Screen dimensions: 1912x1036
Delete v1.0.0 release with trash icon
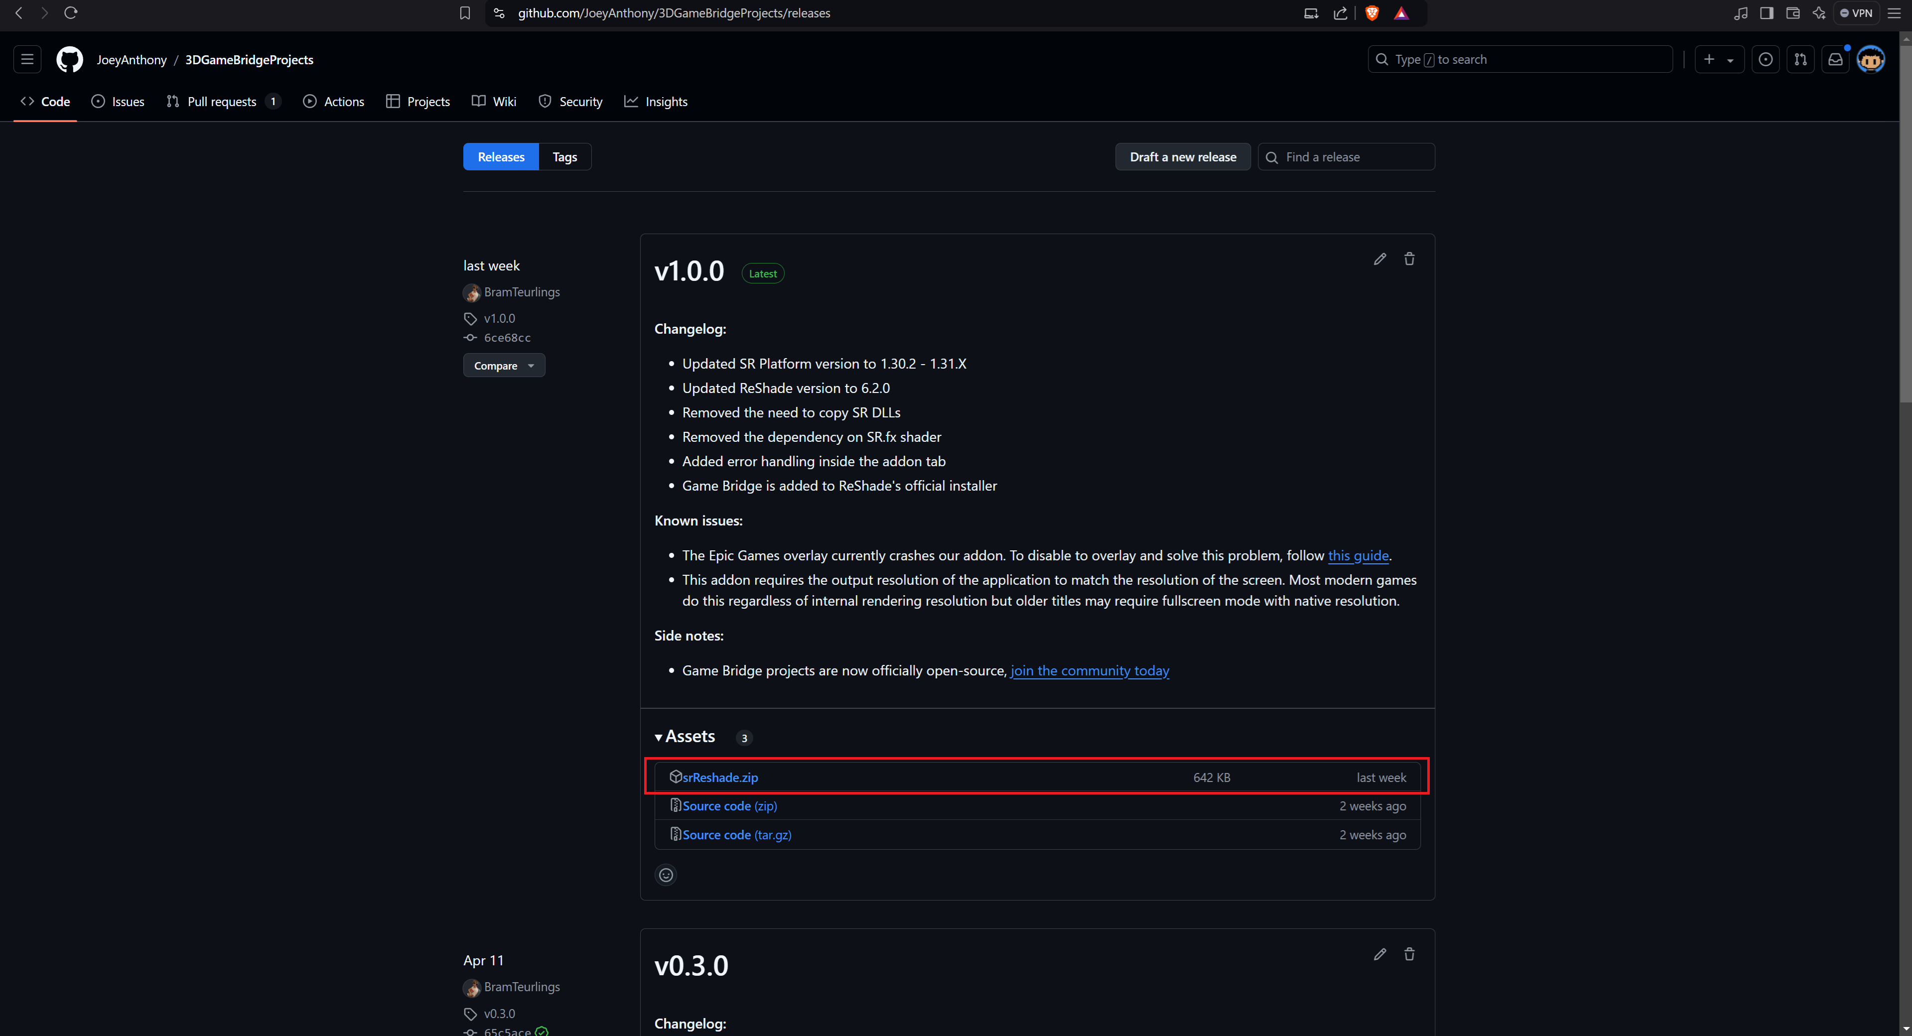point(1409,259)
